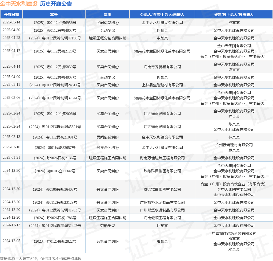The height and width of the screenshot is (261, 273).
Task: Select date cell 2025-04-14
Action: pos(11,66)
